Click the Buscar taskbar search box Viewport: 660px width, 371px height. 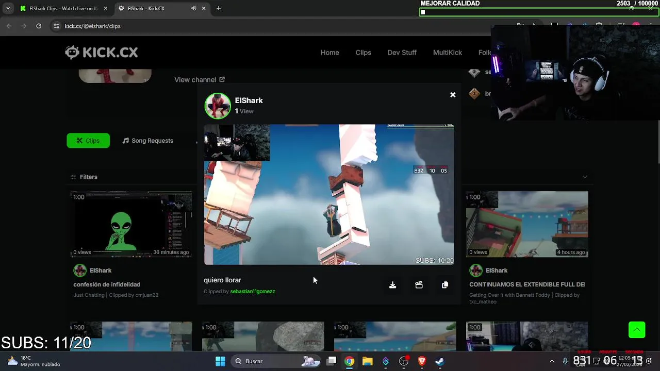[276, 361]
